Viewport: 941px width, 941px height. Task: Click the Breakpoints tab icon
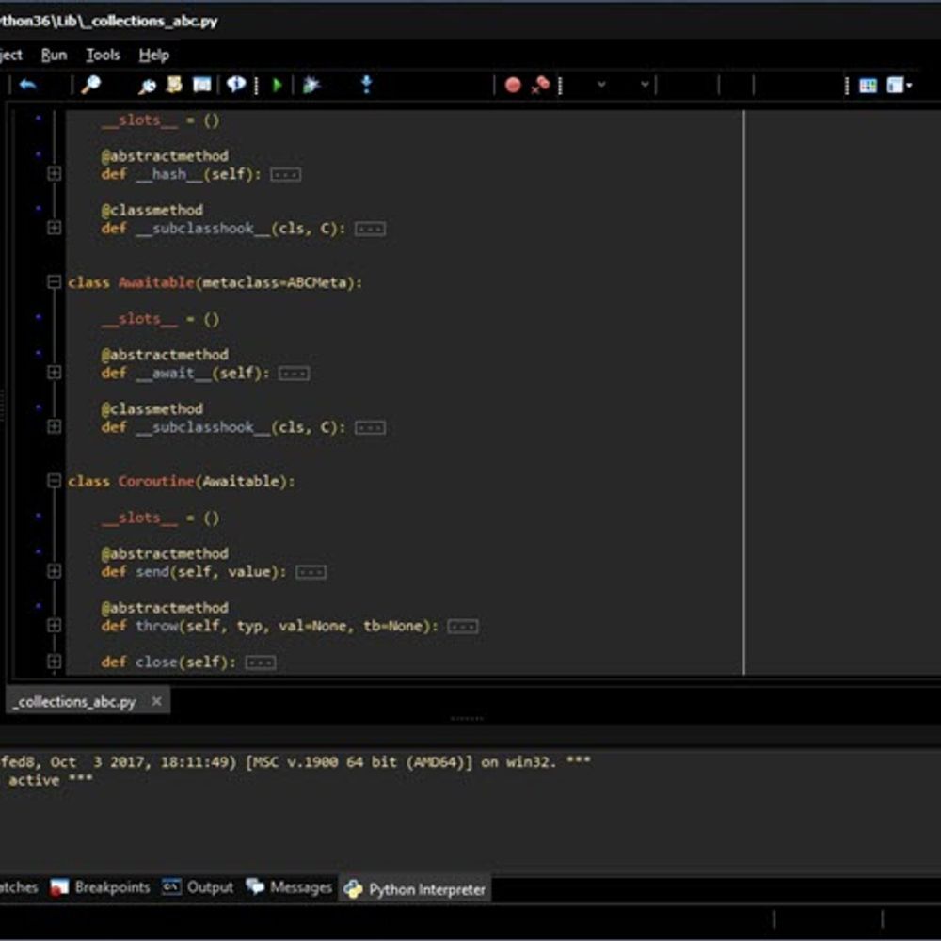[58, 887]
